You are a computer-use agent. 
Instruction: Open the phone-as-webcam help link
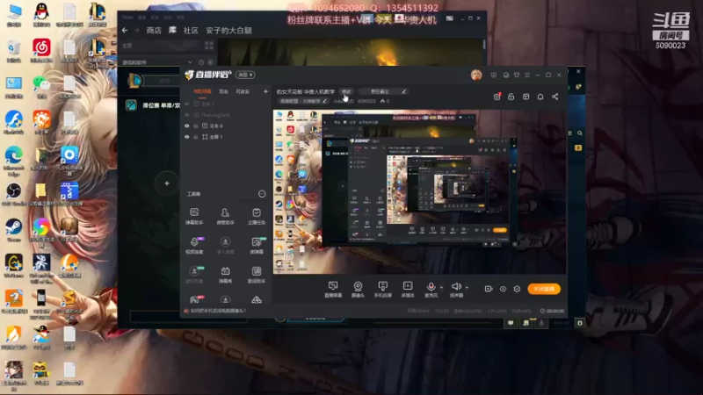(218, 311)
